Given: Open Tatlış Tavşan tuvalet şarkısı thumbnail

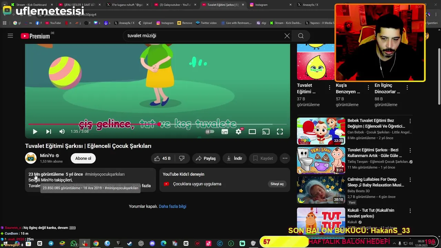Looking at the screenshot, I should click(321, 161).
